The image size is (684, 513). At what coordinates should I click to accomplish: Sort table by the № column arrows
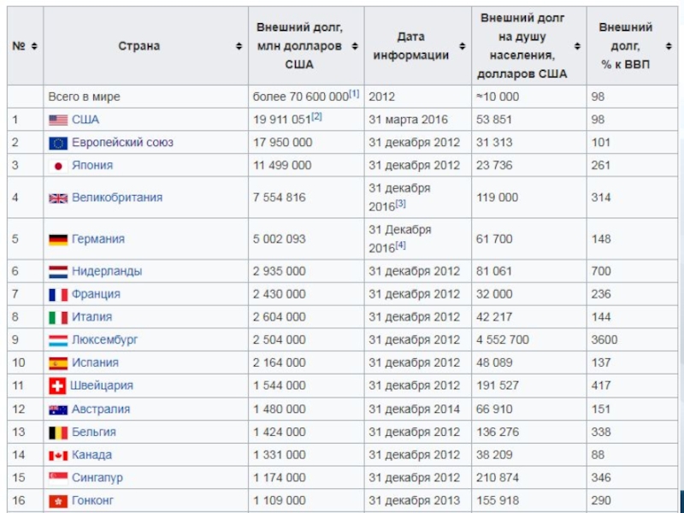33,46
